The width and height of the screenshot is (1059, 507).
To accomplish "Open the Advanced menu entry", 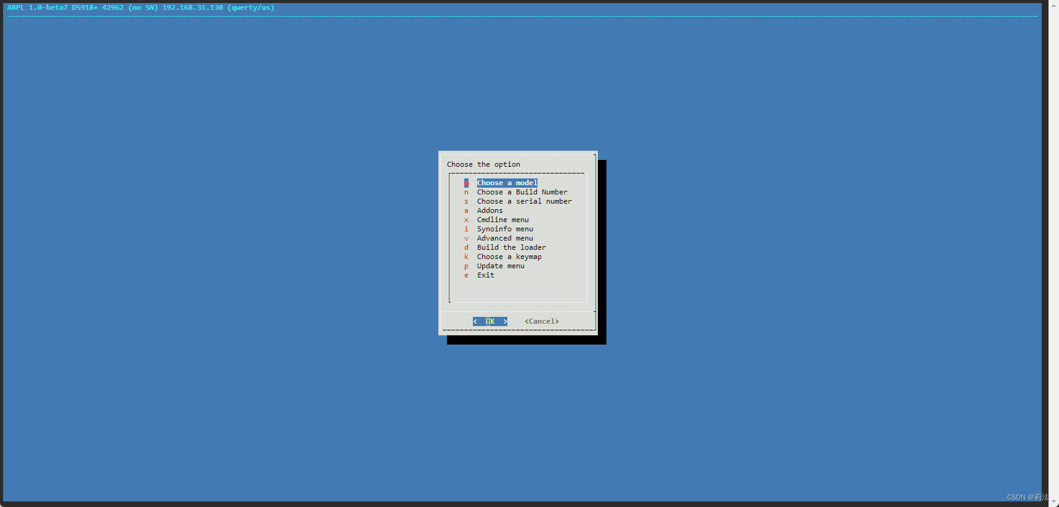I will click(505, 238).
